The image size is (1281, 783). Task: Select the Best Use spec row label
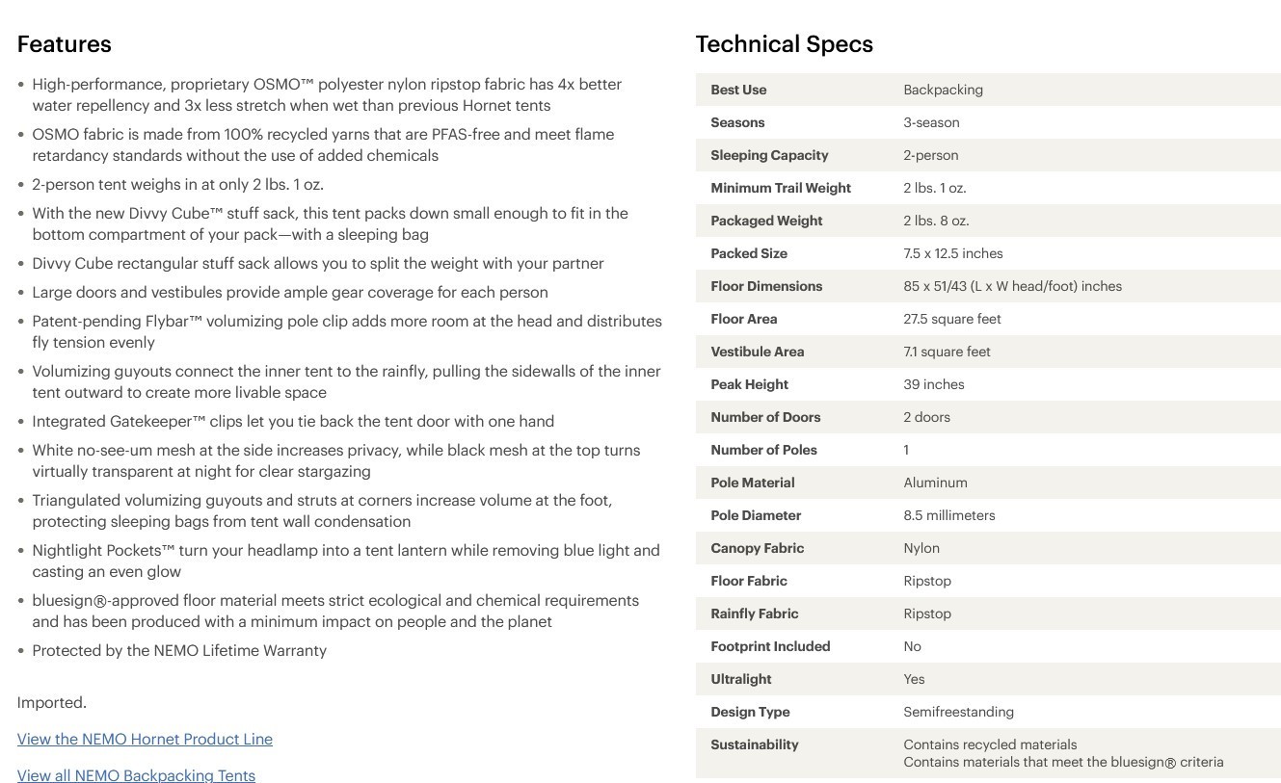coord(738,90)
